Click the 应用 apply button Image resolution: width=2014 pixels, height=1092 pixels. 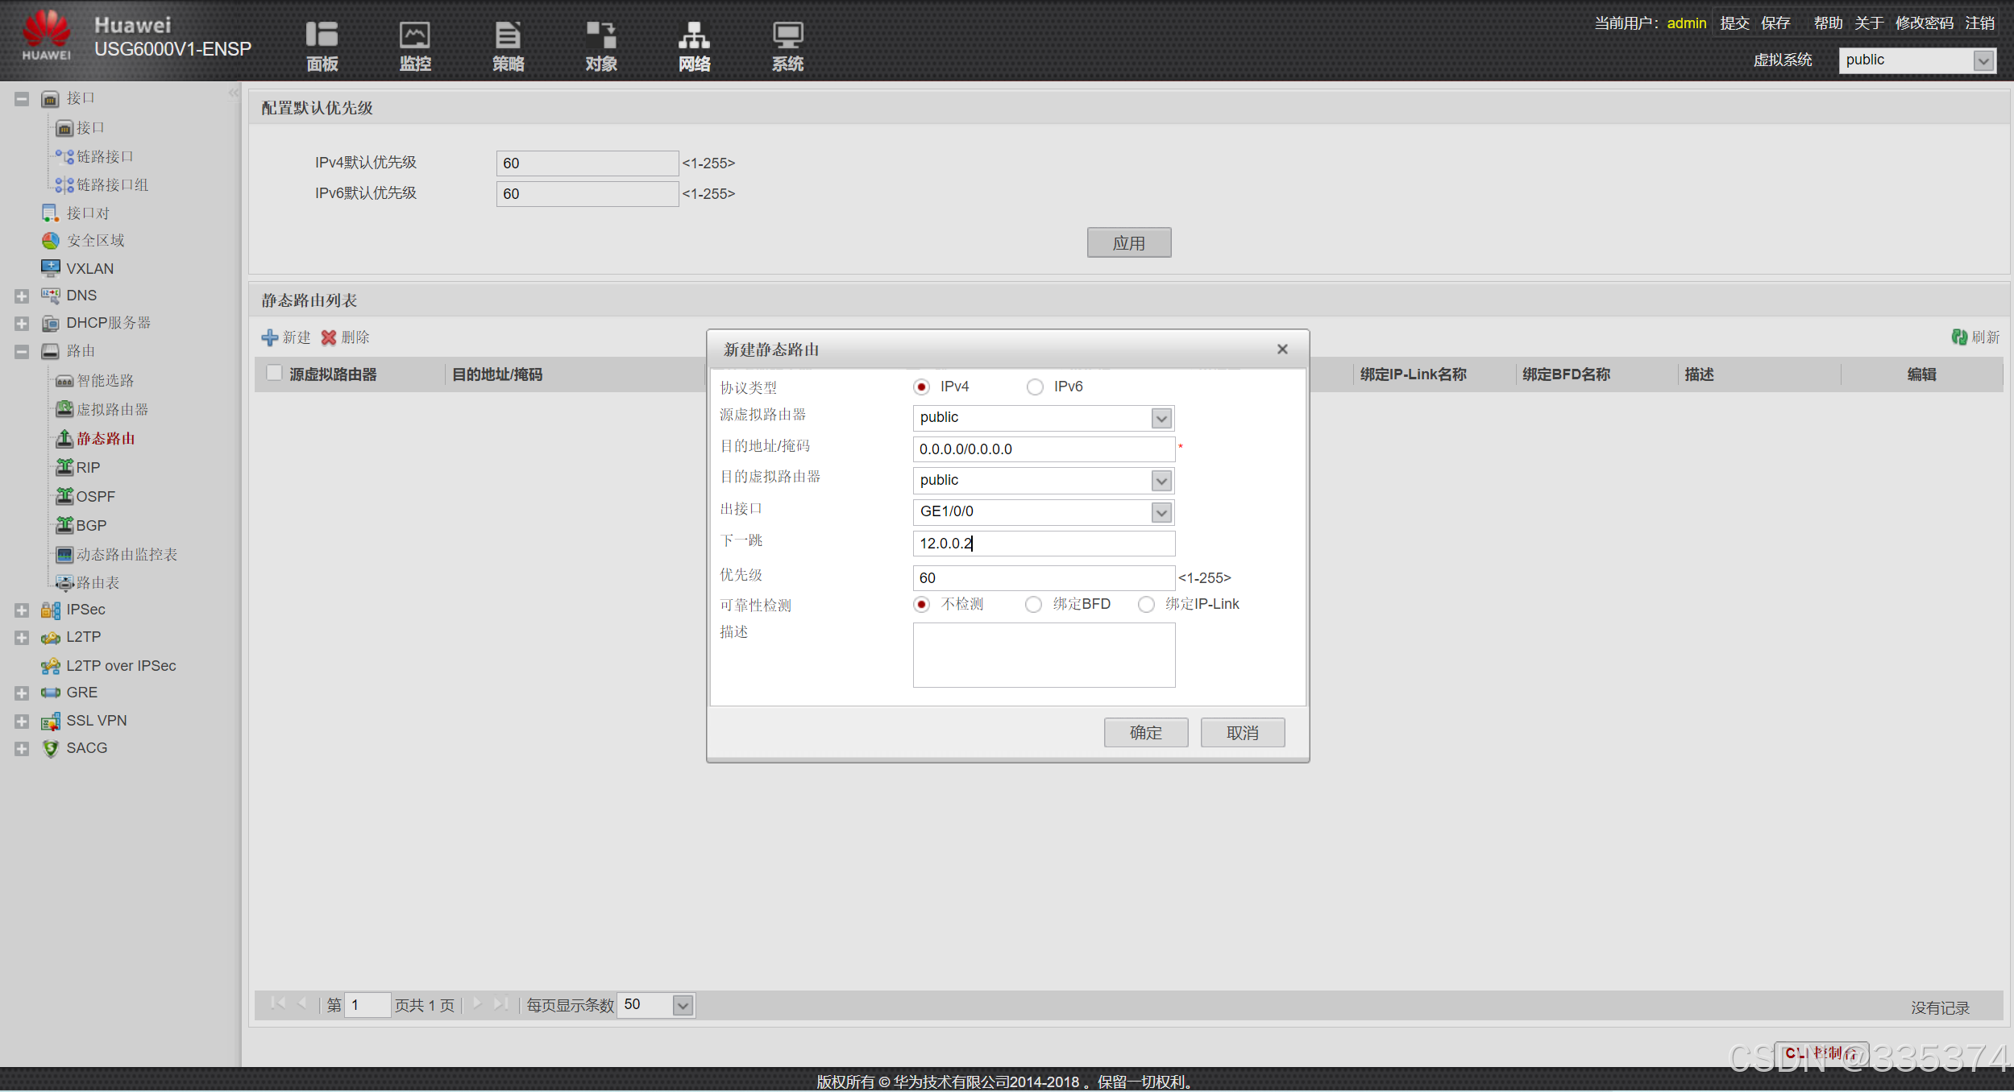point(1128,243)
